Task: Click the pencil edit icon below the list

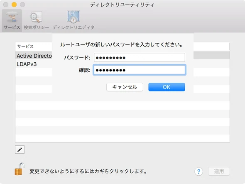Action: tap(20, 150)
